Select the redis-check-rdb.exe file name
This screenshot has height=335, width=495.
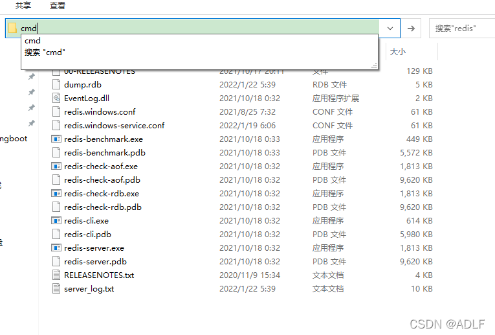coord(102,193)
